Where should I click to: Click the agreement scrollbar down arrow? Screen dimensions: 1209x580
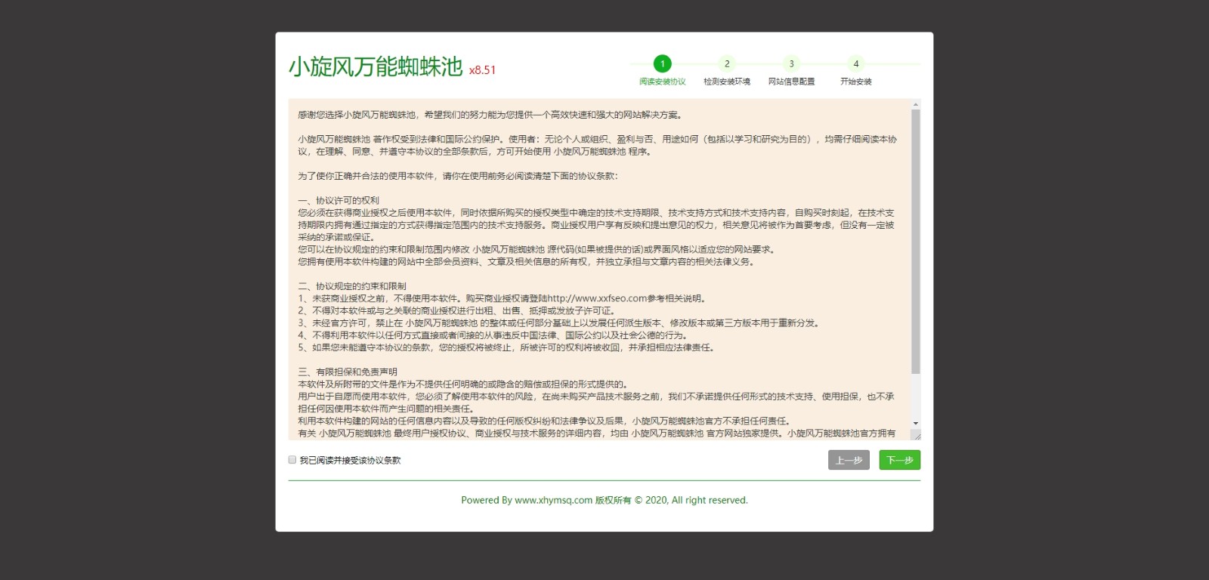tap(916, 424)
